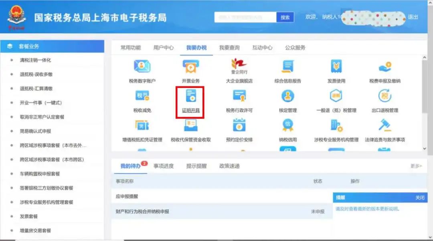
Task: Click the 未申报 status cell
Action: click(x=318, y=211)
